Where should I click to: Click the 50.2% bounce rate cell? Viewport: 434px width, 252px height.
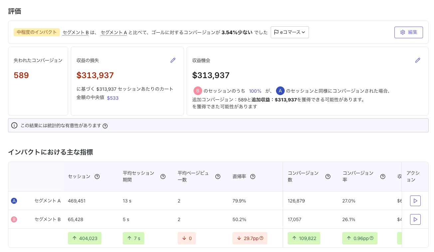[x=239, y=219]
